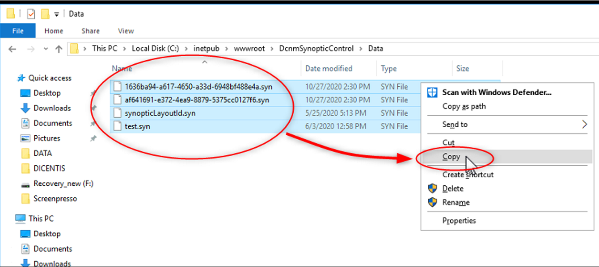Click the shield icon next to Delete

432,188
